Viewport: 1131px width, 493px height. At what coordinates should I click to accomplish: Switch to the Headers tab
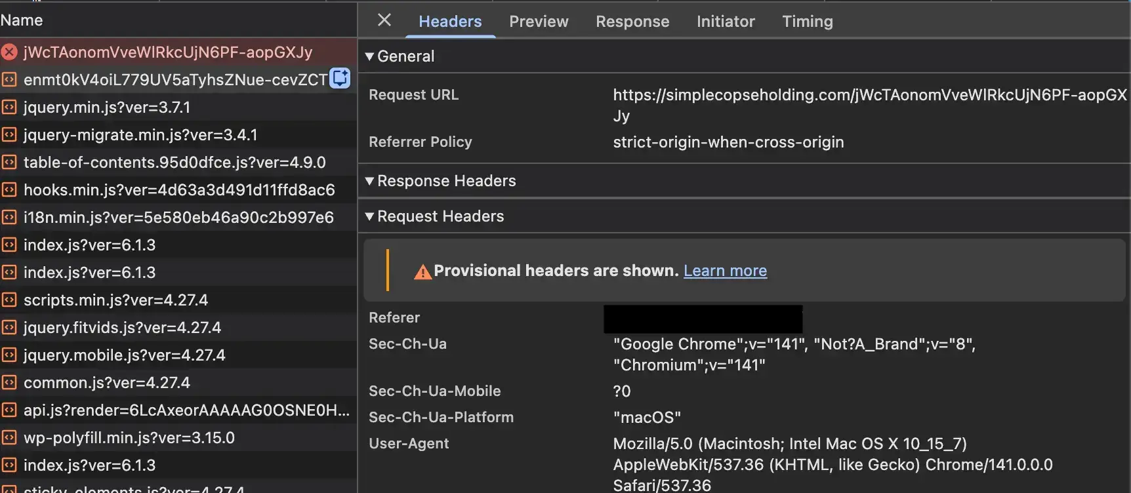[x=450, y=22]
